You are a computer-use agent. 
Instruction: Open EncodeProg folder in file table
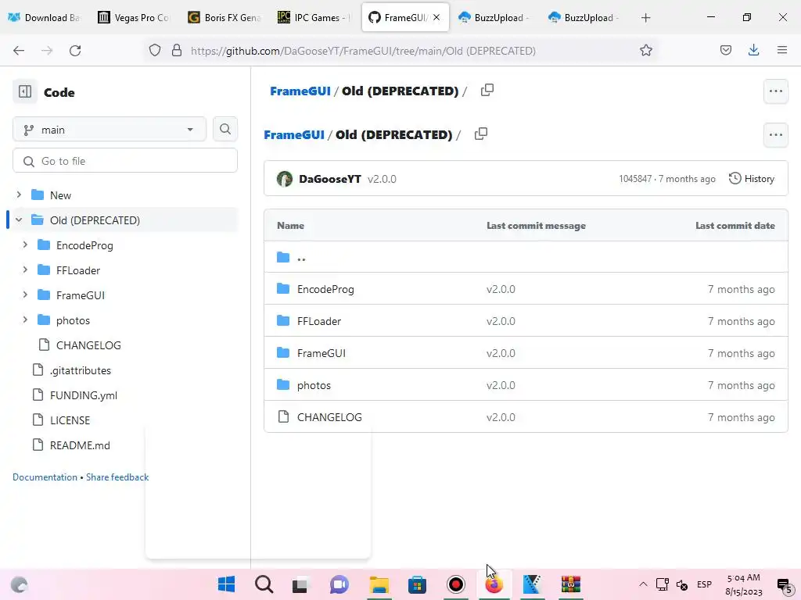tap(325, 289)
